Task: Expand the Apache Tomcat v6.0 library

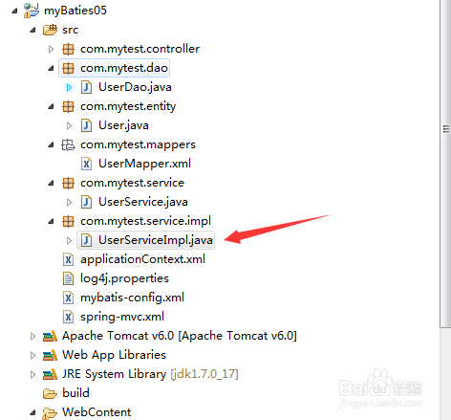Action: [x=32, y=336]
